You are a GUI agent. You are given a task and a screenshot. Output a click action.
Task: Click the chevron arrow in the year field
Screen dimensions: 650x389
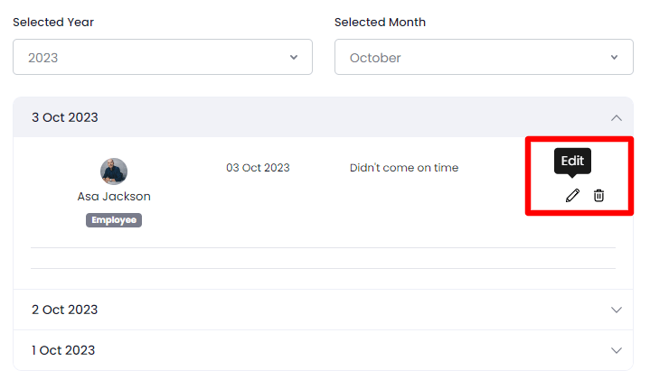coord(294,57)
